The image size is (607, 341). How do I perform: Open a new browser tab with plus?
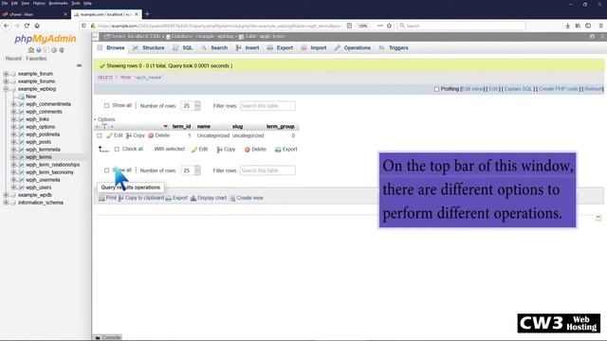tap(147, 14)
